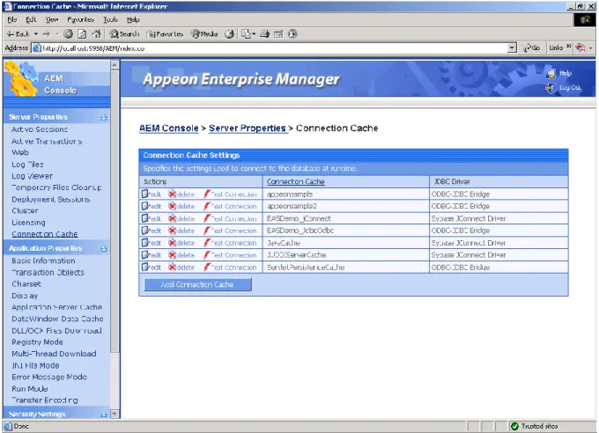
Task: Open the address bar dropdown arrow
Action: coord(512,48)
